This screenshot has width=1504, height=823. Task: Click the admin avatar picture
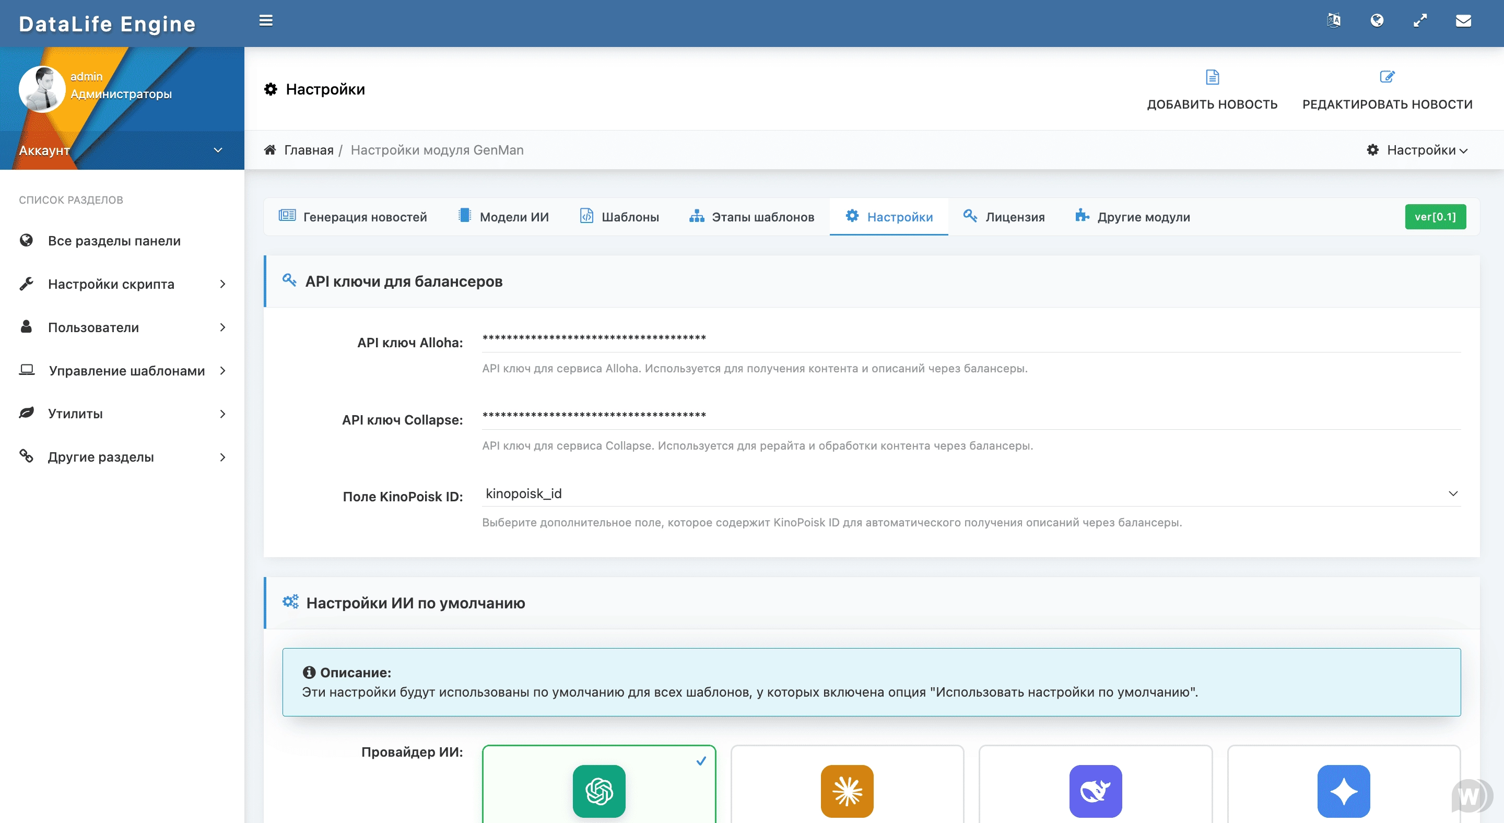click(x=41, y=89)
